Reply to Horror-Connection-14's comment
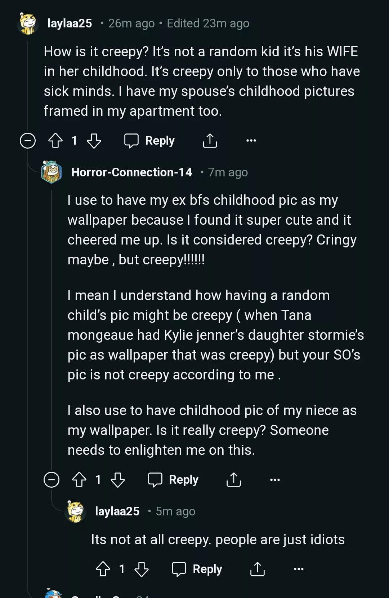Viewport: 389px width, 598px height. [x=173, y=480]
